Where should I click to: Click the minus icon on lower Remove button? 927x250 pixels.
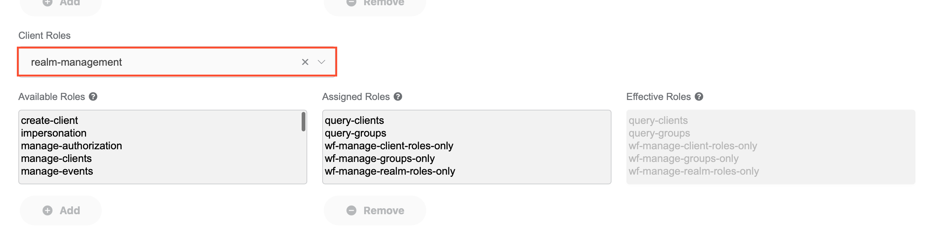point(351,210)
